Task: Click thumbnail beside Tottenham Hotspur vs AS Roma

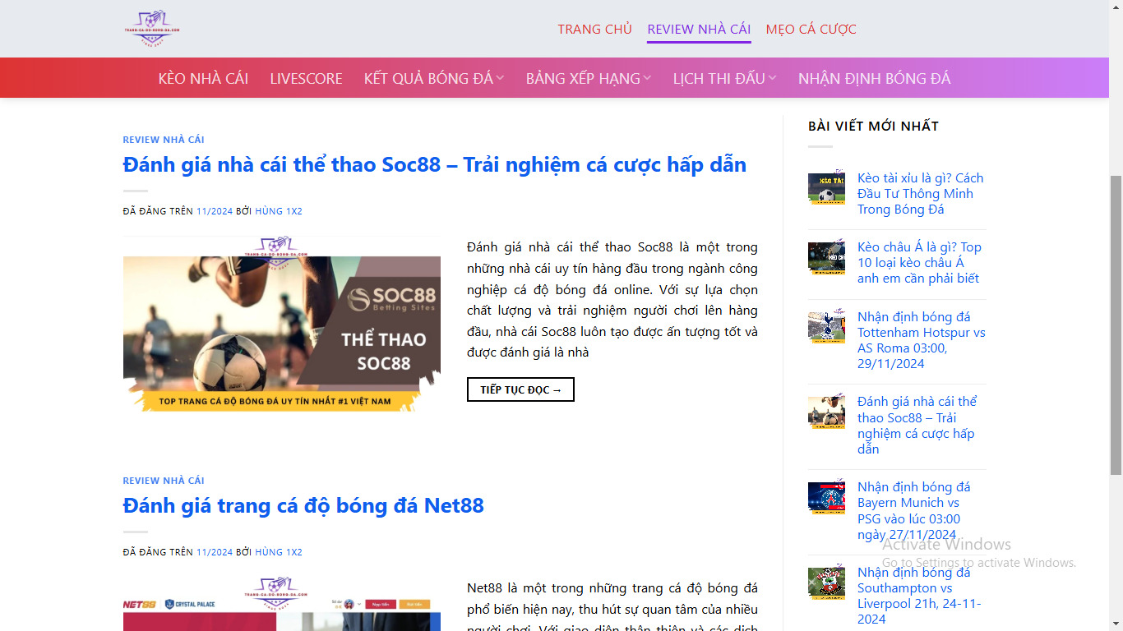Action: point(826,326)
